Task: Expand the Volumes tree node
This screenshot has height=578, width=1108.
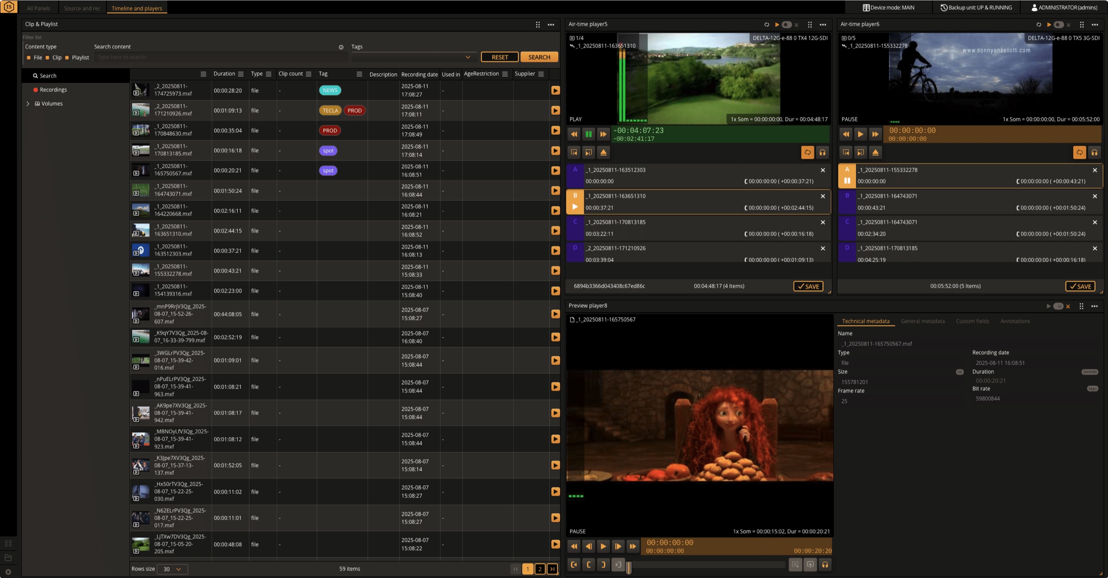Action: point(28,104)
